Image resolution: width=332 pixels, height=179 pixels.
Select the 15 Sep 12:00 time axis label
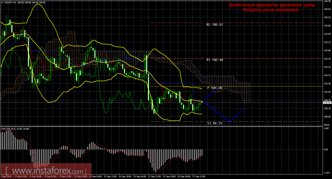tap(110, 176)
